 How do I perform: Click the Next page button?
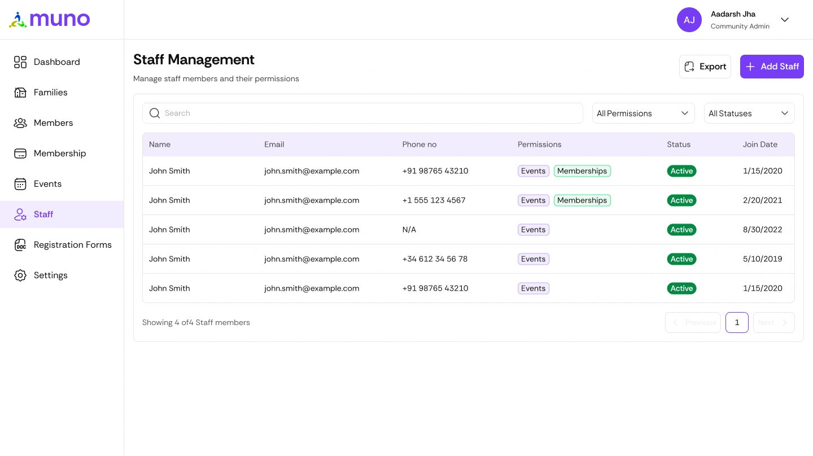774,323
